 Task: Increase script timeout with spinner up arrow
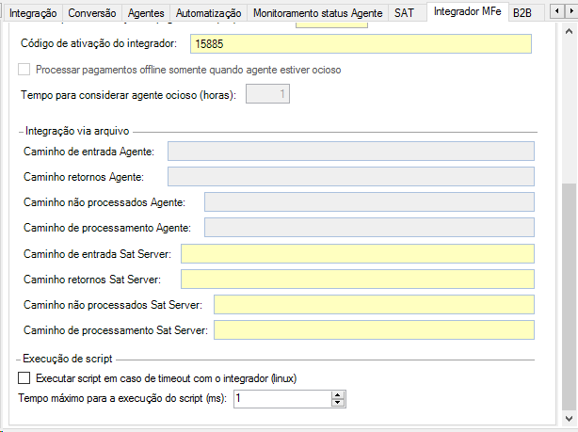(337, 395)
